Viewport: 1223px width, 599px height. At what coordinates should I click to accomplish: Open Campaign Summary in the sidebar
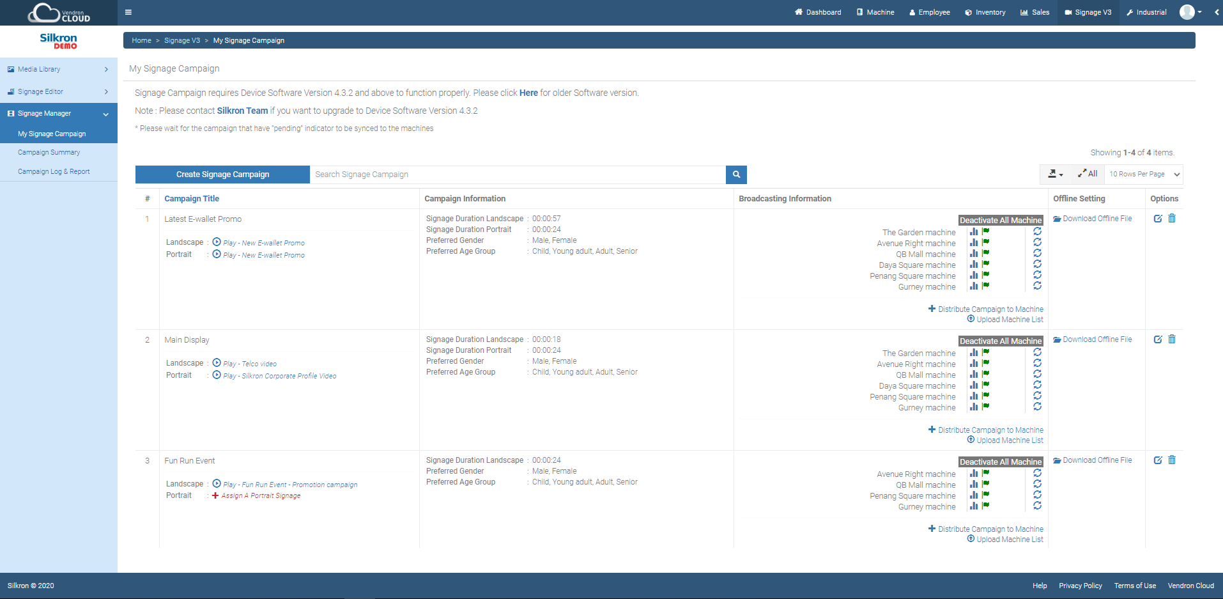49,153
